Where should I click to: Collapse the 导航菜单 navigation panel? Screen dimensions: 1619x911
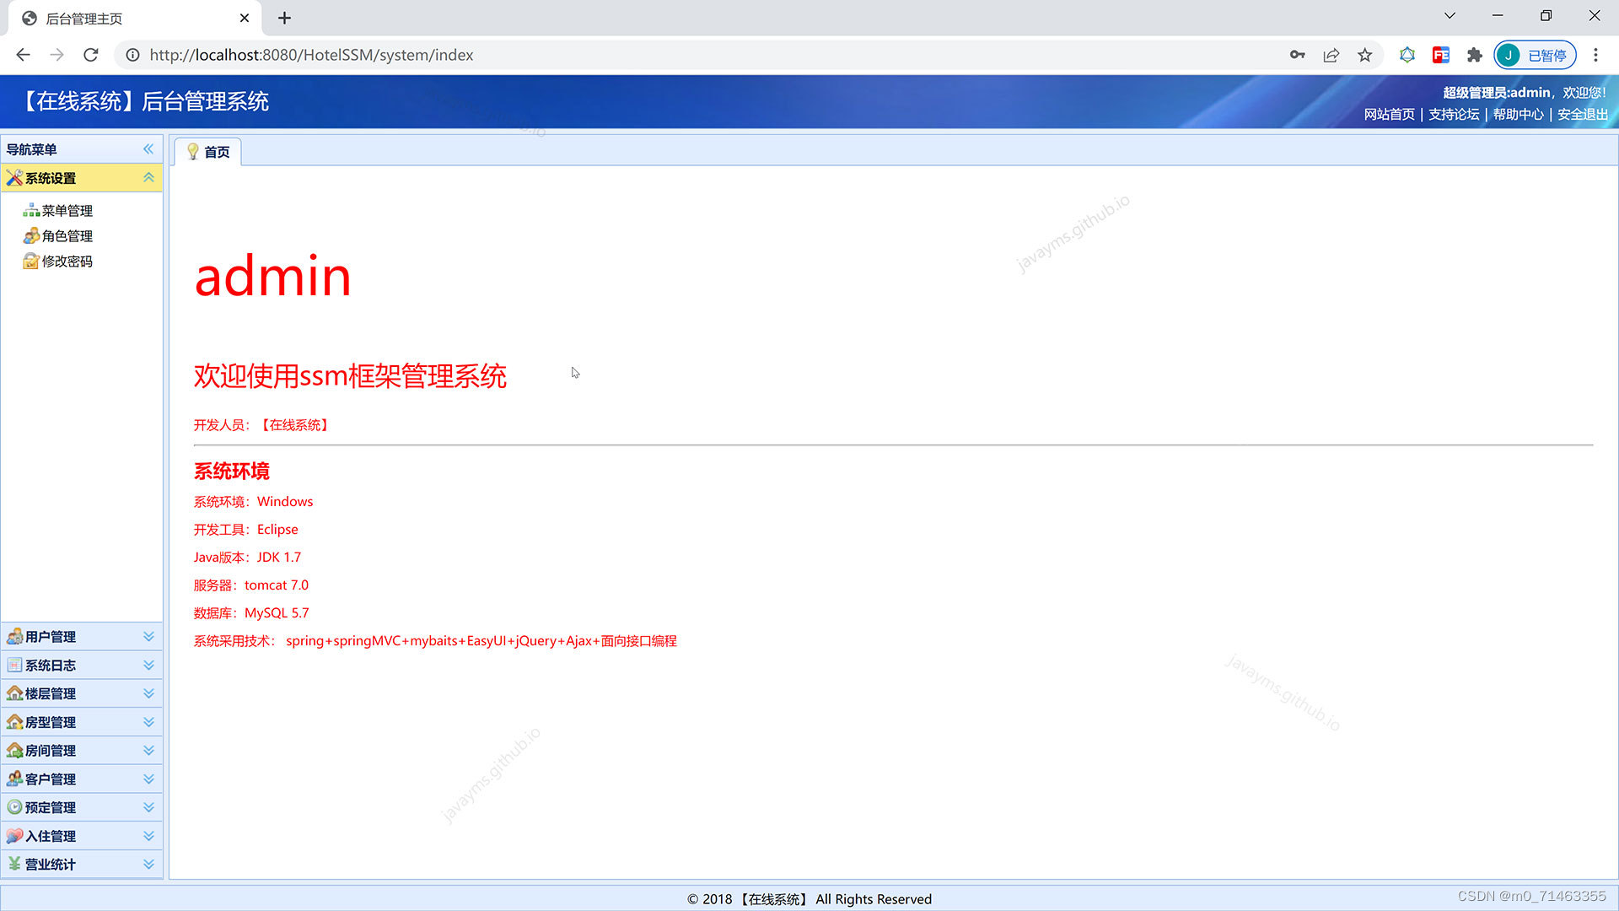pos(148,149)
